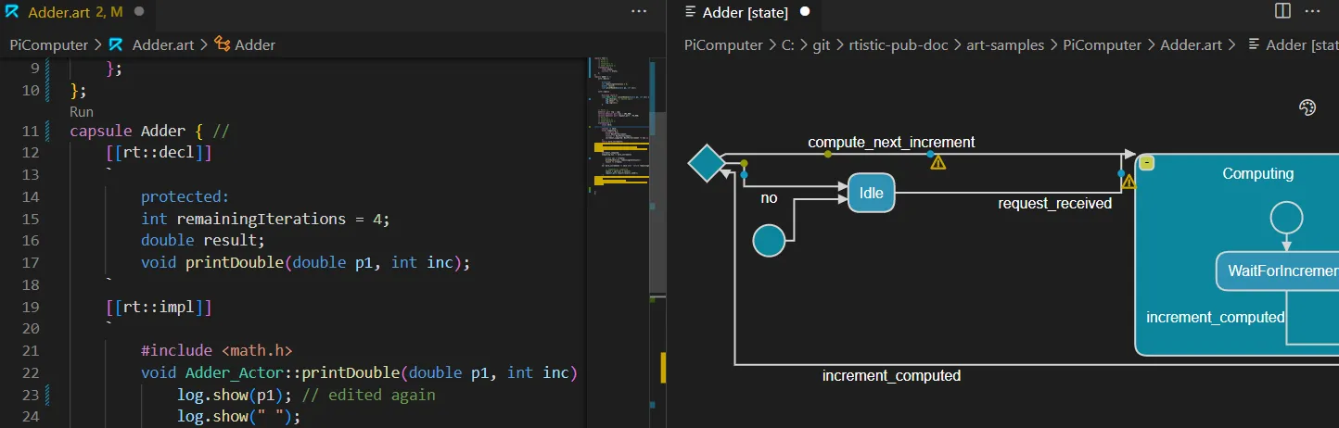Select the WaitForIncrement state node
1339x428 pixels.
(1280, 271)
